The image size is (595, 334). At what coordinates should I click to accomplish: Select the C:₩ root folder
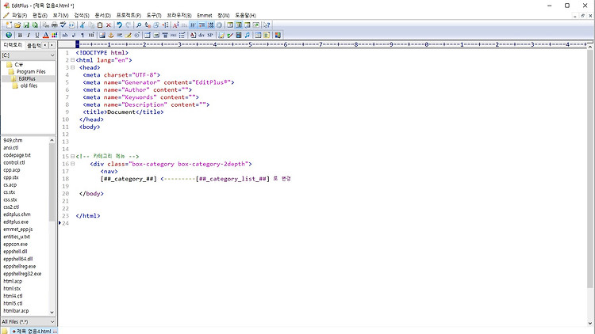click(x=18, y=64)
